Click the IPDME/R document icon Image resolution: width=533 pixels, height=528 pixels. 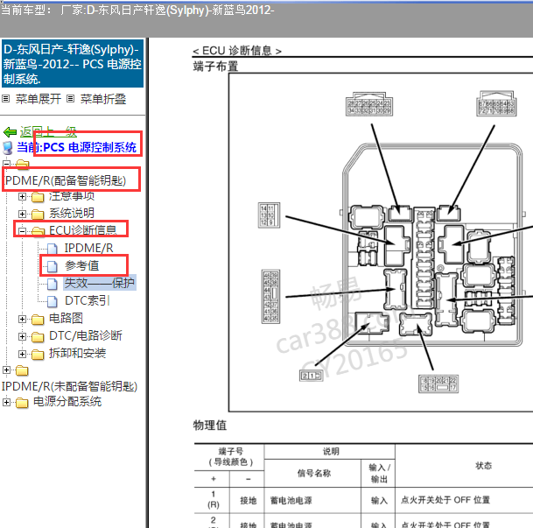tap(52, 249)
